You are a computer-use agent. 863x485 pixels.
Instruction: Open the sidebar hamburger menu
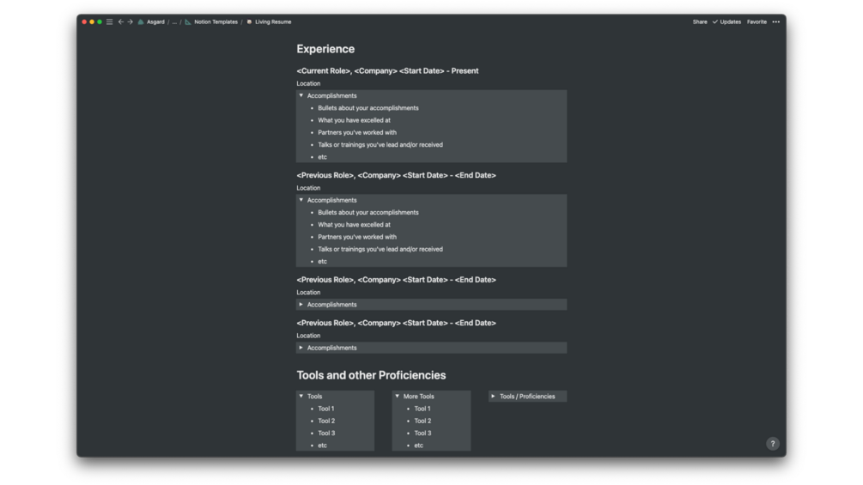109,22
